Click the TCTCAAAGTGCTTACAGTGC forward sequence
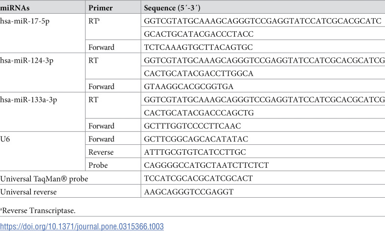Image resolution: width=385 pixels, height=231 pixels. coord(199,47)
